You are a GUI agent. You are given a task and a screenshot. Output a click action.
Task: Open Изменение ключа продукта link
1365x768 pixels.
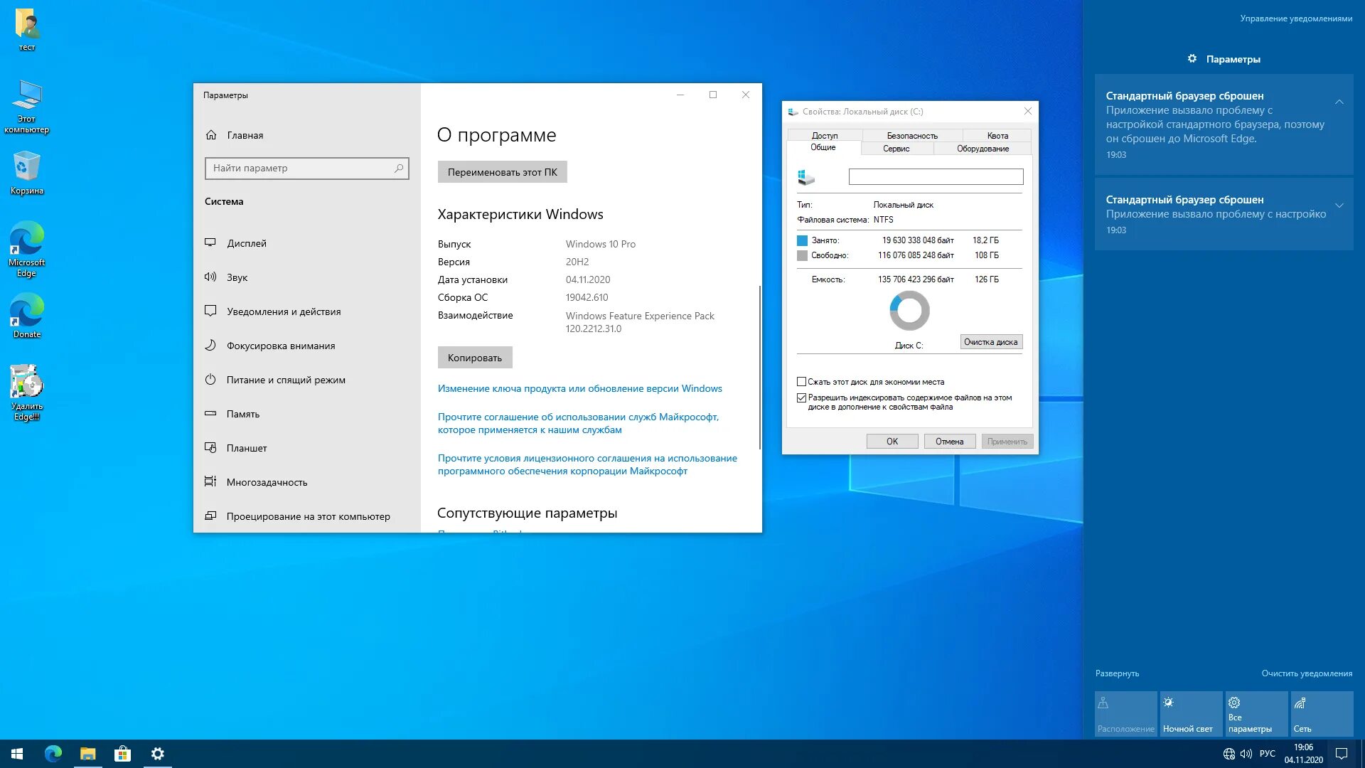tap(579, 388)
